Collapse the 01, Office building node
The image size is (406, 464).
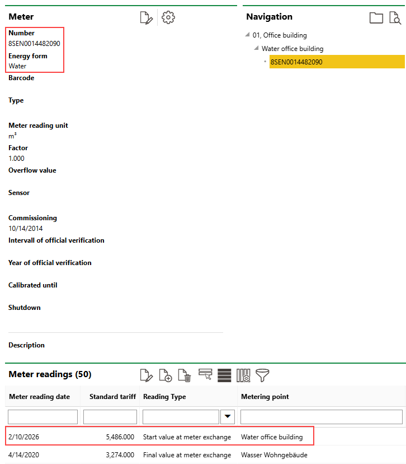[248, 35]
